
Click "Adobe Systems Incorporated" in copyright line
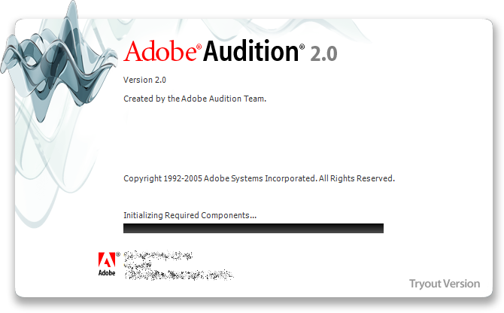click(260, 178)
